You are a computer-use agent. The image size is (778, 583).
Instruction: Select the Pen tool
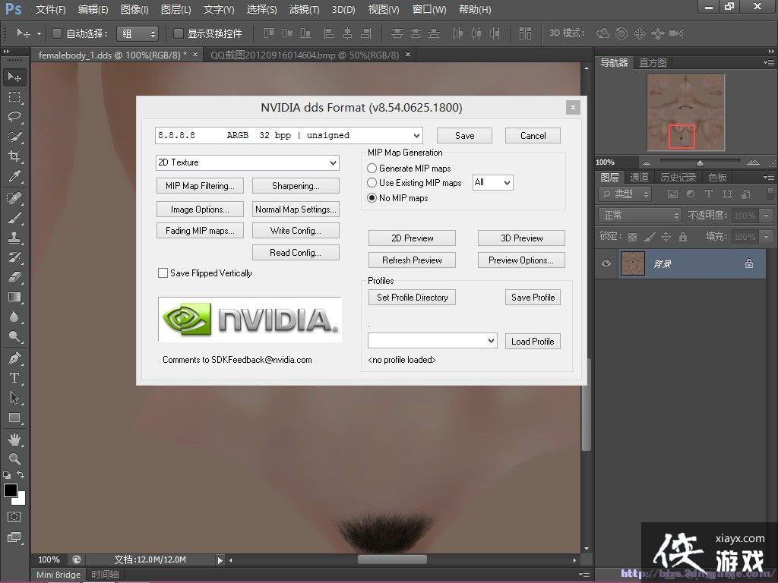tap(14, 358)
